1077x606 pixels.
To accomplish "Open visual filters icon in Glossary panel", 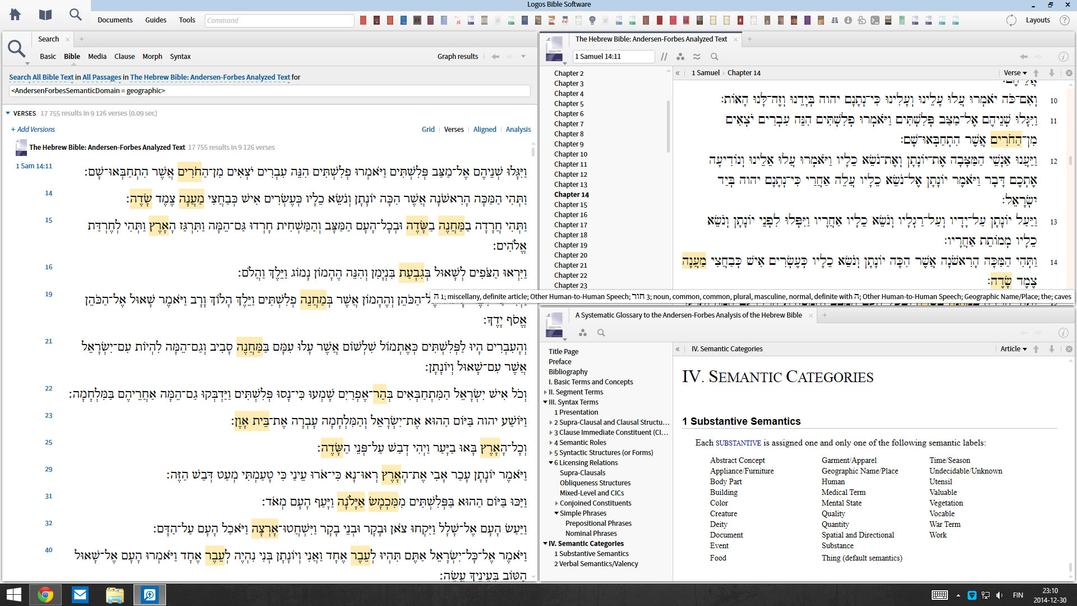I will (583, 333).
